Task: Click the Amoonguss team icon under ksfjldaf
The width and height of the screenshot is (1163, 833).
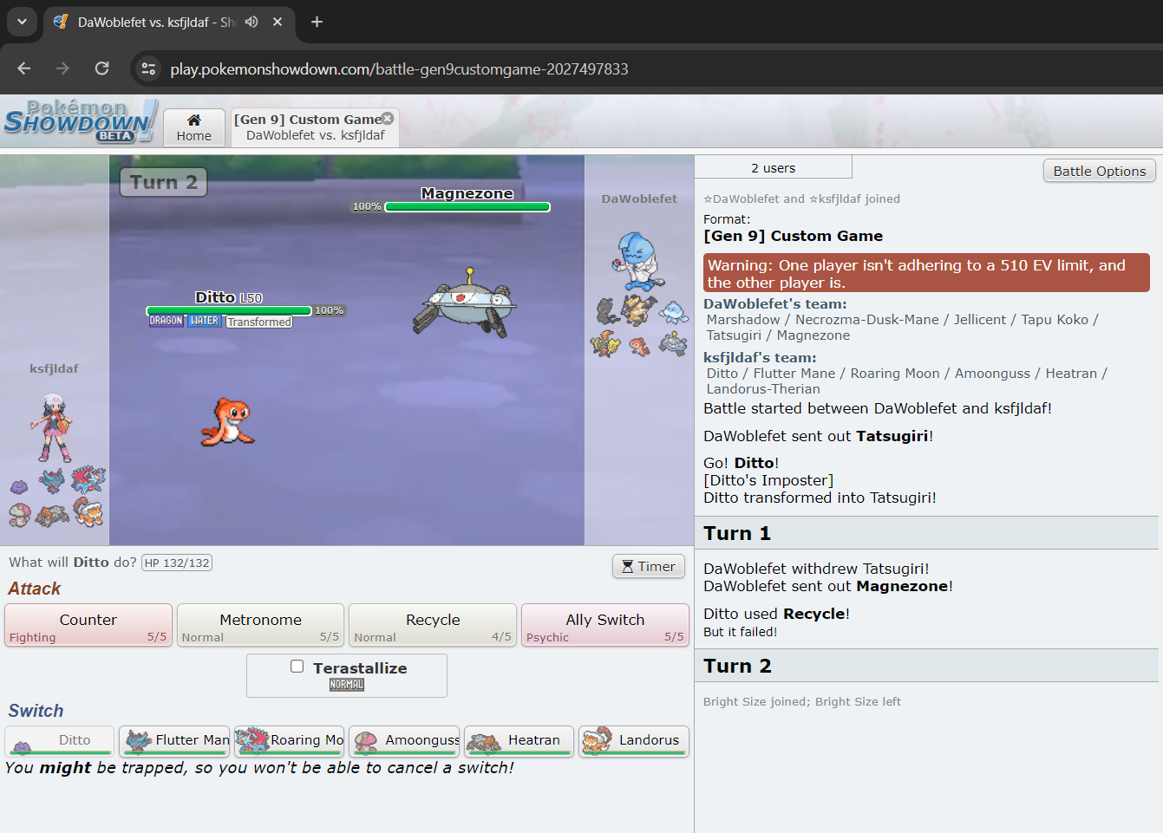Action: point(19,515)
